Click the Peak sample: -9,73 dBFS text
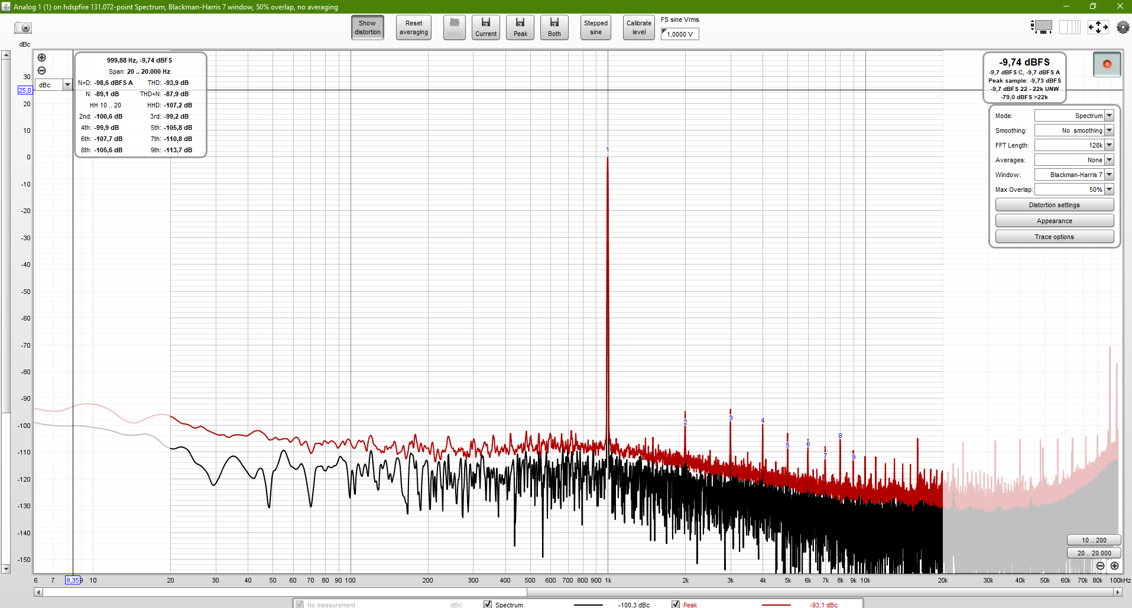The width and height of the screenshot is (1132, 608). [x=1024, y=81]
